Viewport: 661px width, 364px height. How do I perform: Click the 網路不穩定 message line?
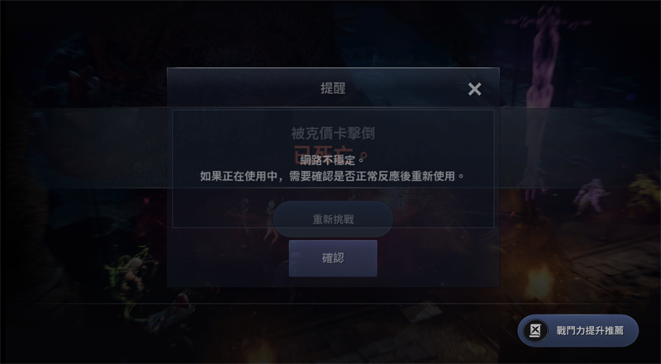[333, 160]
